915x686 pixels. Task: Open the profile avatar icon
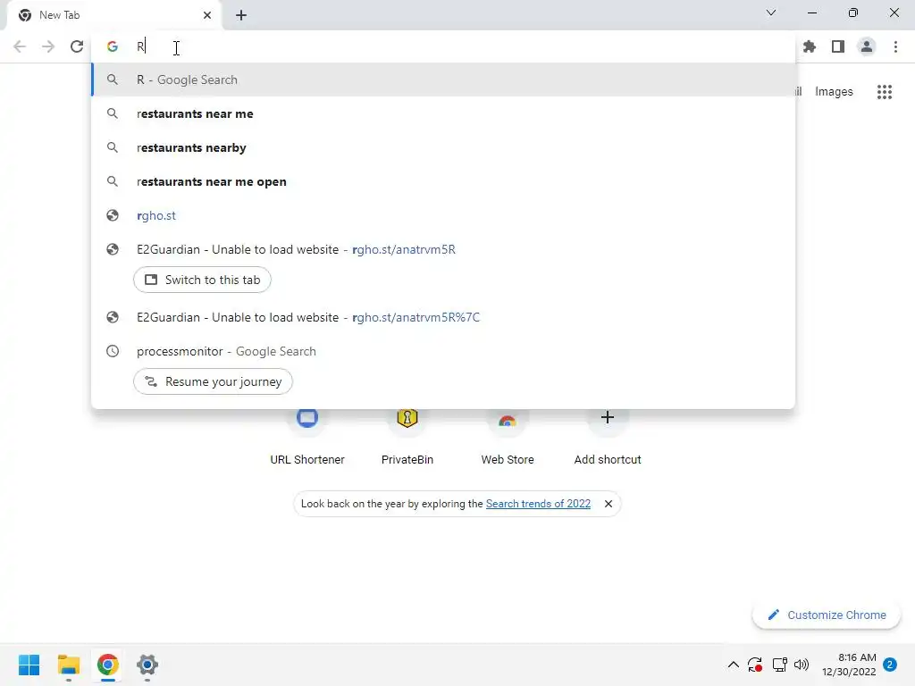[867, 46]
